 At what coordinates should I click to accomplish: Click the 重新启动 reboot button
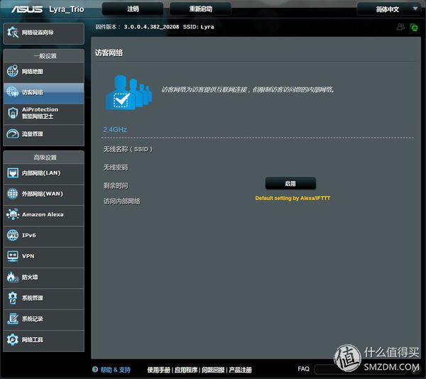coord(200,9)
